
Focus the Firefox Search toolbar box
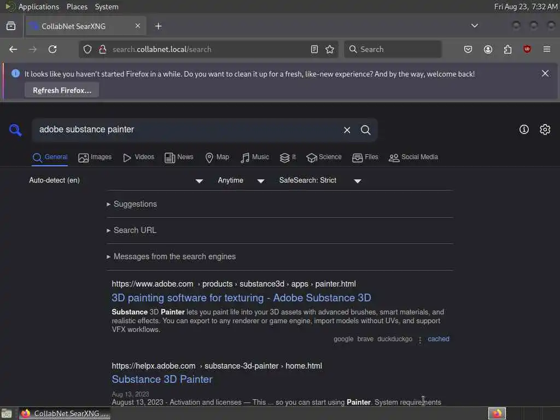point(393,49)
